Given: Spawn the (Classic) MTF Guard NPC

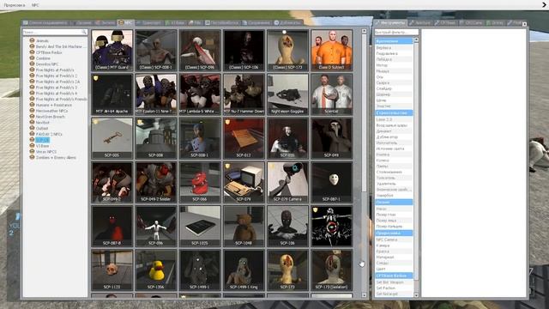Looking at the screenshot, I should tap(112, 50).
